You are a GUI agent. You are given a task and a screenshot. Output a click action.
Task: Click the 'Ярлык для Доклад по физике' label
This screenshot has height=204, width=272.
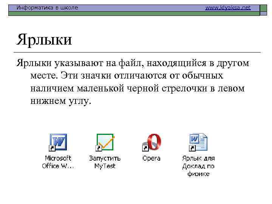[198, 166]
